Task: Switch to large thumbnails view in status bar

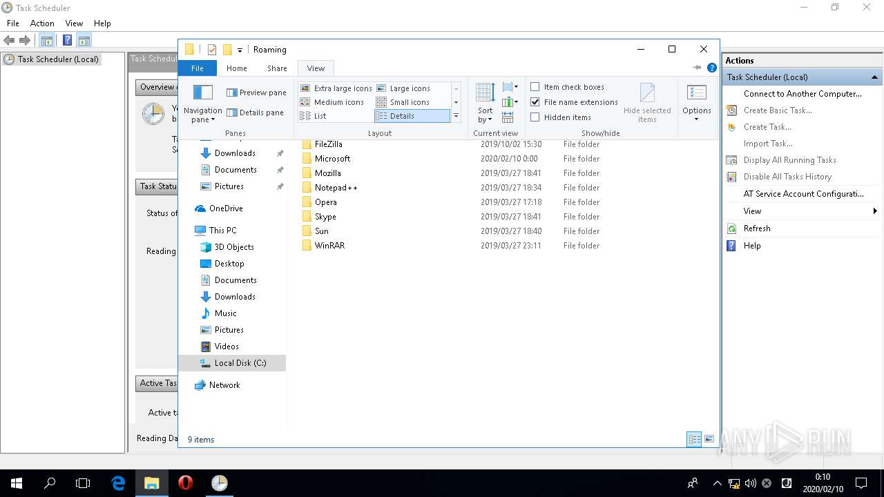Action: pos(709,440)
